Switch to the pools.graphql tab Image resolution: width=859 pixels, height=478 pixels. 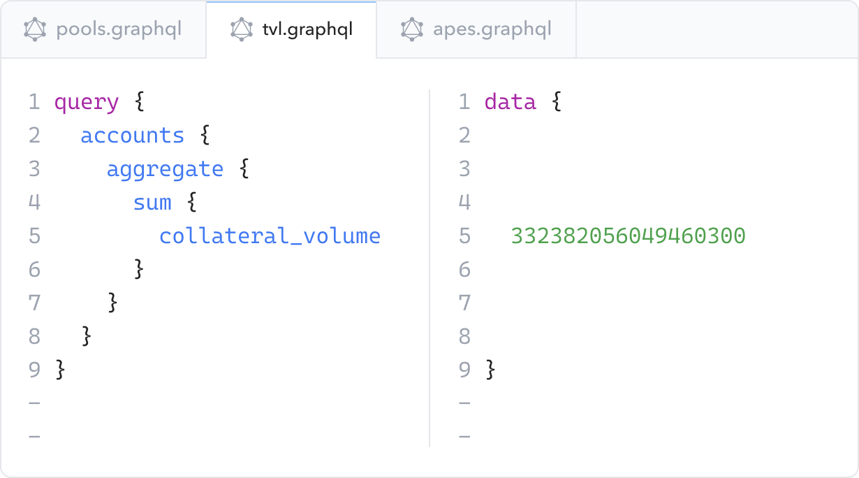coord(103,29)
